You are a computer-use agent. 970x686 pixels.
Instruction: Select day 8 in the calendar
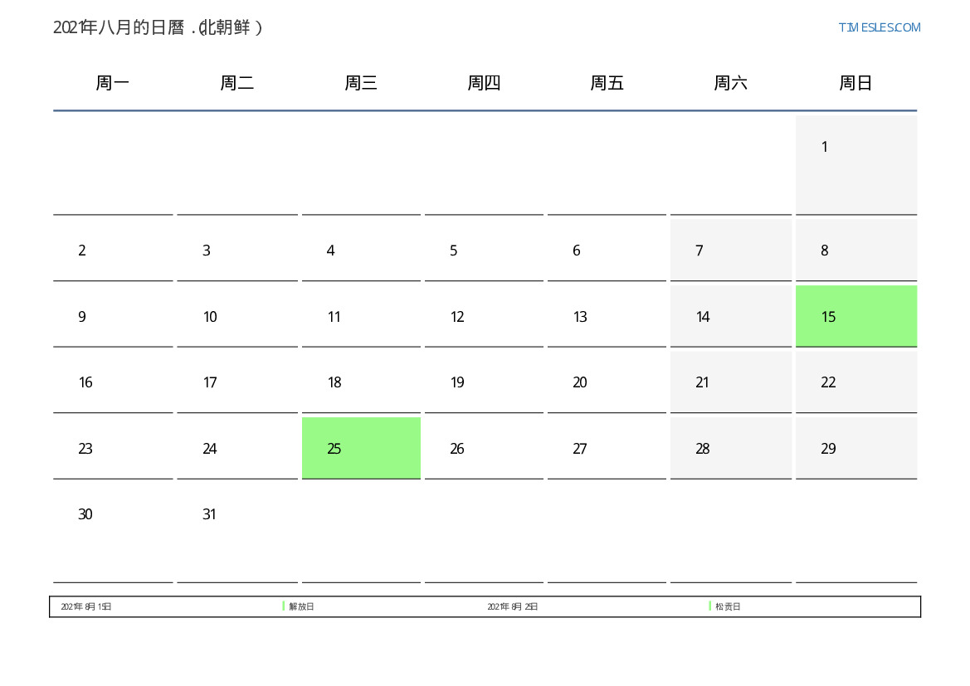point(856,250)
